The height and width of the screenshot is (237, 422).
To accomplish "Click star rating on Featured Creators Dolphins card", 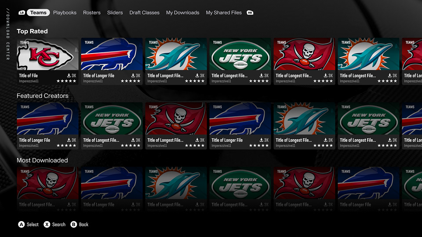I will [323, 145].
